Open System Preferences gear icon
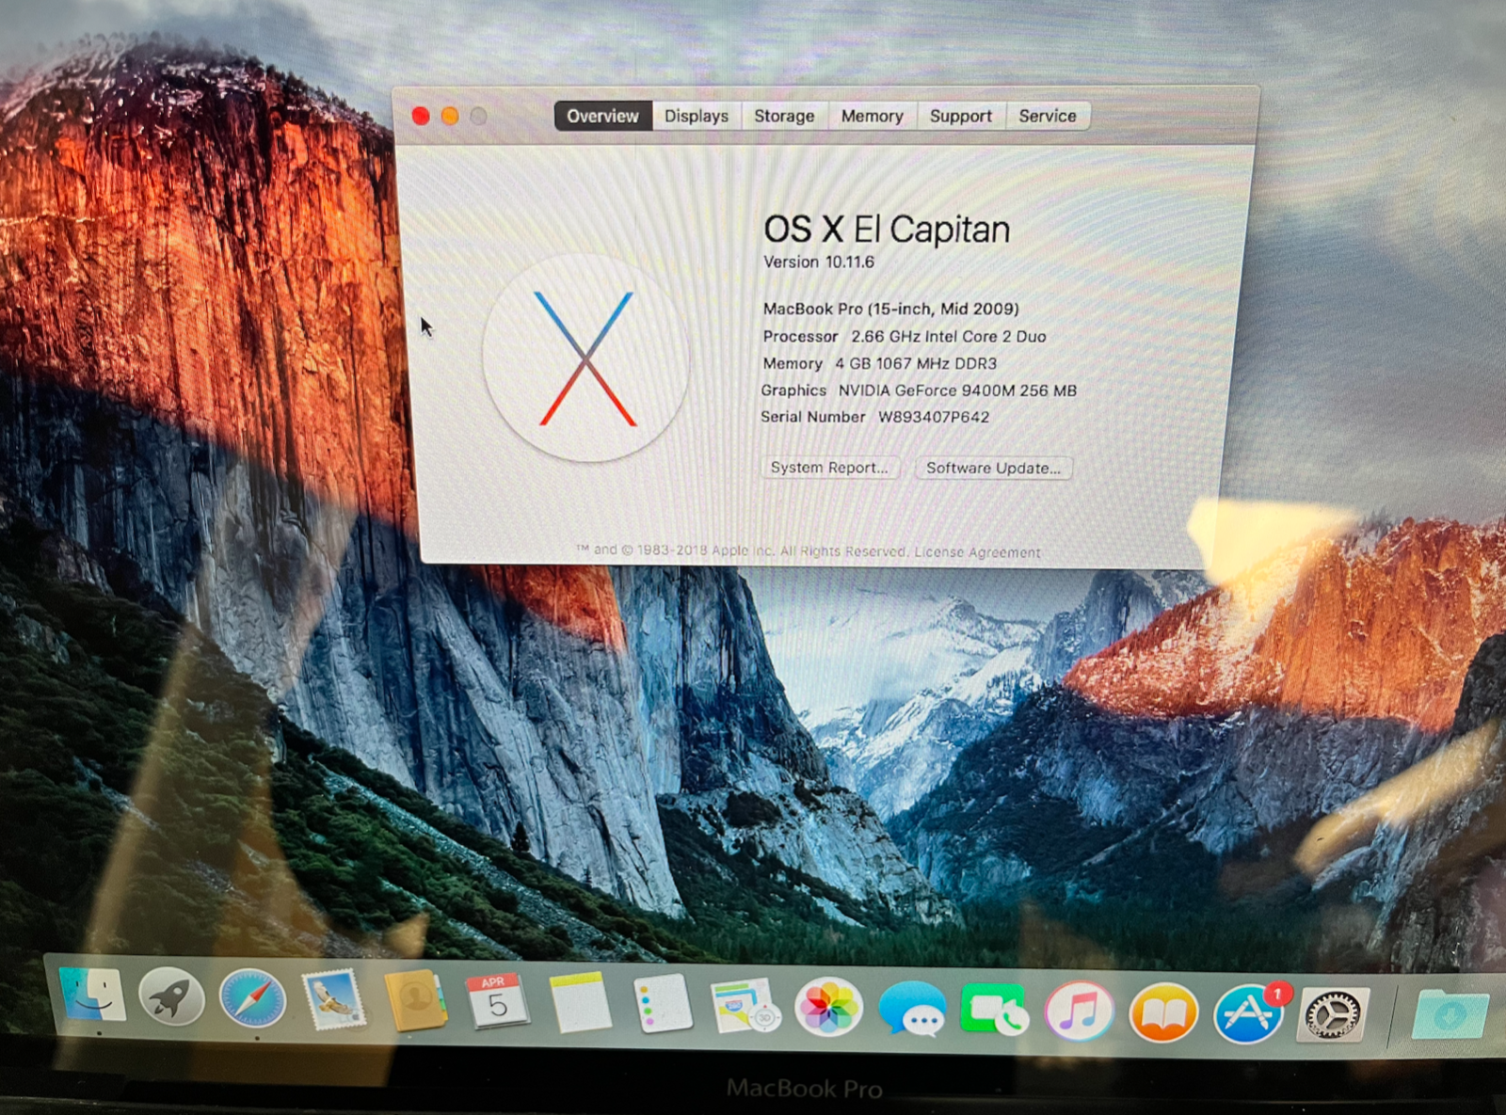1506x1115 pixels. point(1333,1015)
